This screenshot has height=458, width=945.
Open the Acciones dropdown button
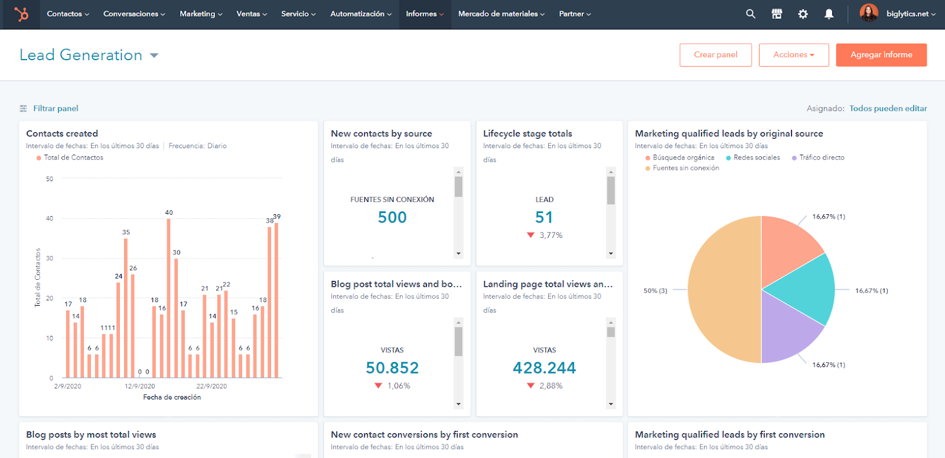(x=793, y=55)
